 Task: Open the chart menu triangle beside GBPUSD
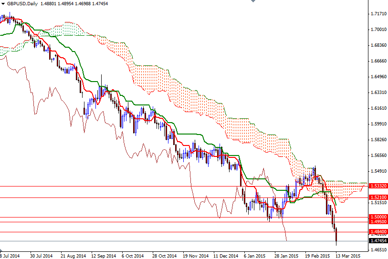tap(3, 4)
